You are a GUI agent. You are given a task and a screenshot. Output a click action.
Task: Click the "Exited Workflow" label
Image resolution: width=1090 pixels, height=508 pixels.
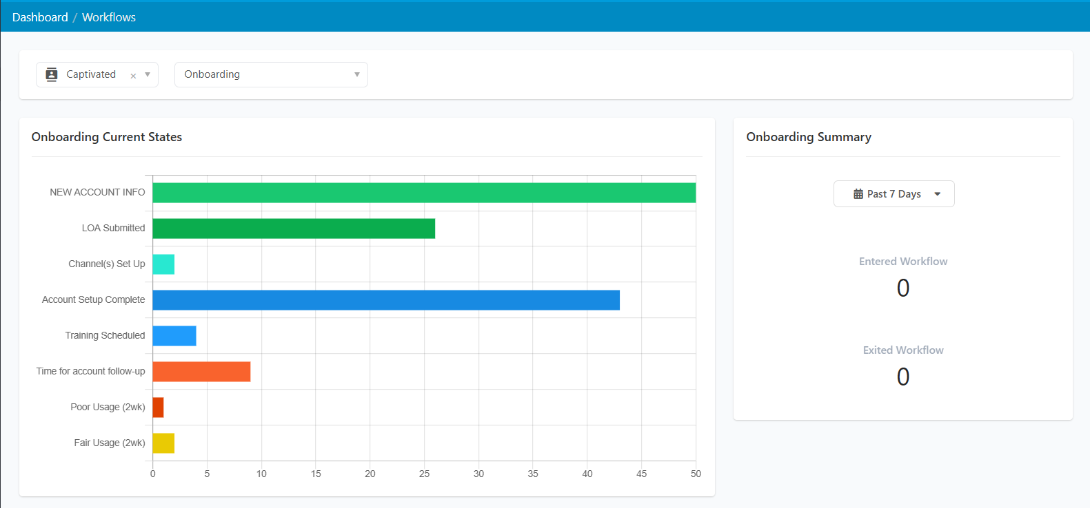(903, 350)
